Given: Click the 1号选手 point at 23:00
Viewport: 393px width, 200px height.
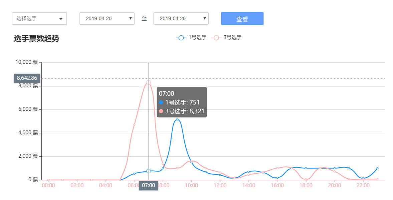Looking at the screenshot, I should (x=377, y=168).
